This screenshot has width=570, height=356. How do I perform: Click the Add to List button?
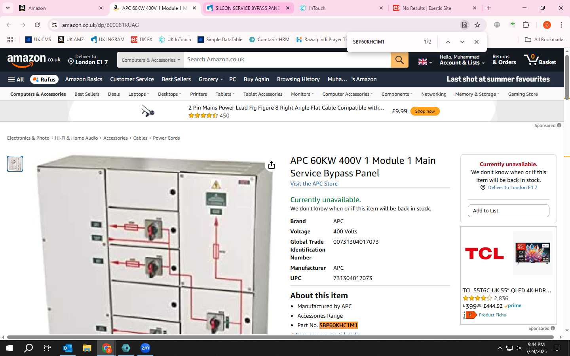[x=508, y=211]
